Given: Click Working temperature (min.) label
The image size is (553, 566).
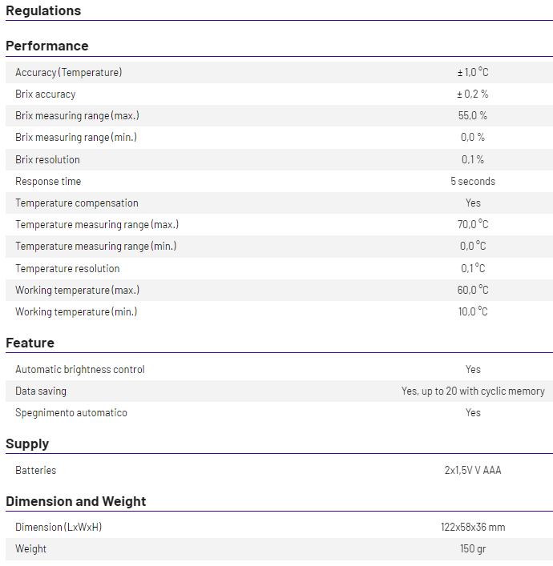Looking at the screenshot, I should pyautogui.click(x=76, y=312).
